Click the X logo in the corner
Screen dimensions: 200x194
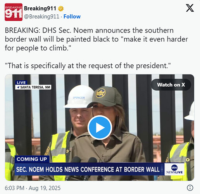pos(190,8)
